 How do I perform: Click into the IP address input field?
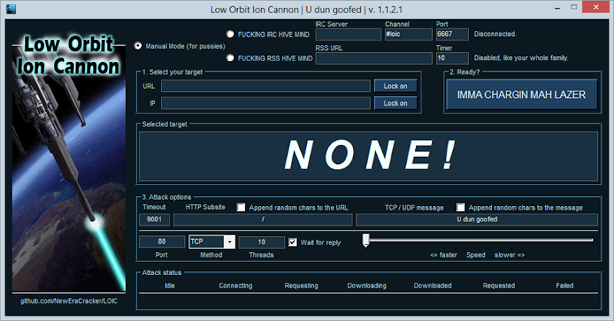pos(266,103)
